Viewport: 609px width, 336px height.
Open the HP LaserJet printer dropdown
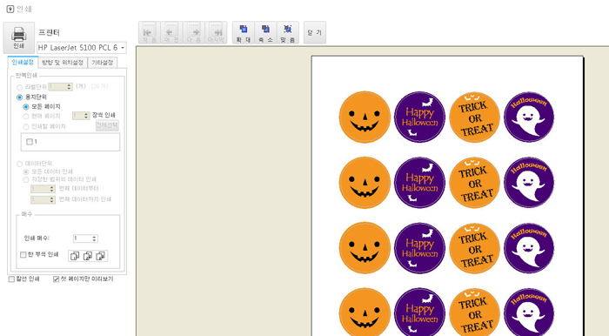82,48
